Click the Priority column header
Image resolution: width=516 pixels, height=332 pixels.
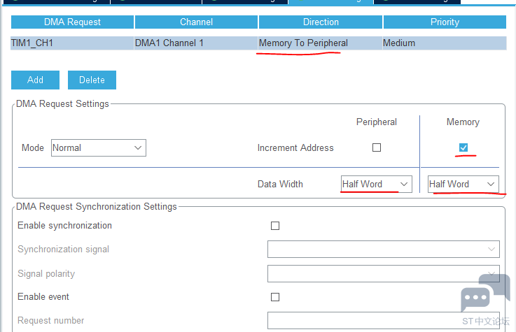pos(445,22)
